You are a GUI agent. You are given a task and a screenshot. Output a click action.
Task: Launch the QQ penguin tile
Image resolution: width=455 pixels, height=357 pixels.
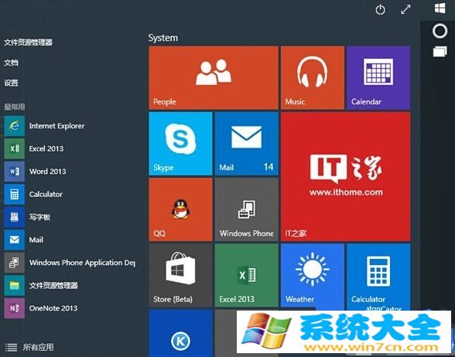pos(180,209)
